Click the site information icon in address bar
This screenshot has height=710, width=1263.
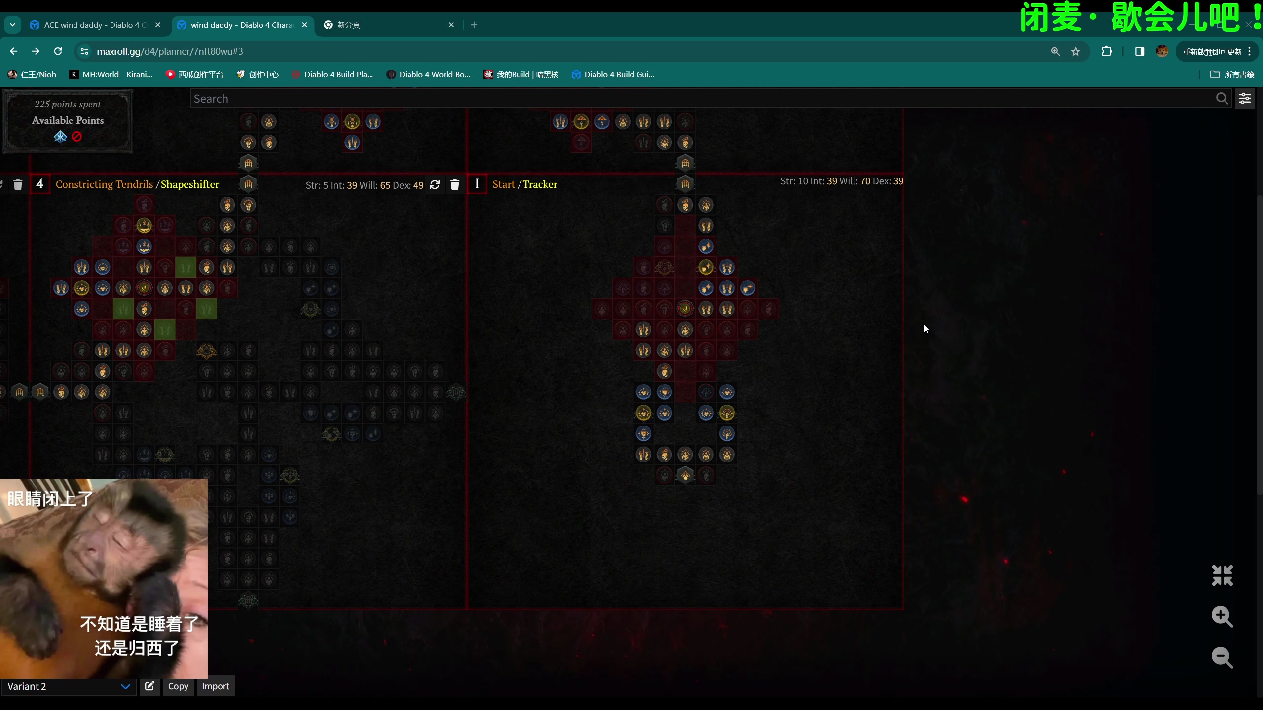click(x=84, y=51)
